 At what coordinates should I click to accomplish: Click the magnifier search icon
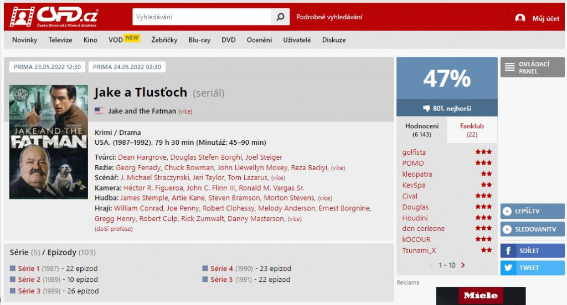pyautogui.click(x=280, y=17)
